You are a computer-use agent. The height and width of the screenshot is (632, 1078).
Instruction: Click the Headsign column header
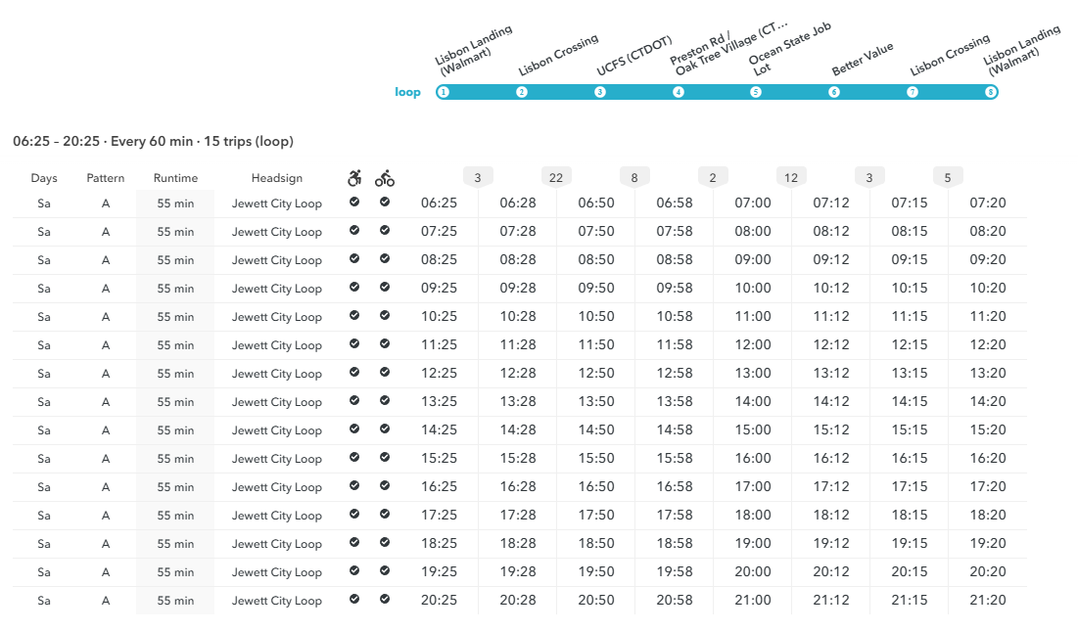coord(276,178)
